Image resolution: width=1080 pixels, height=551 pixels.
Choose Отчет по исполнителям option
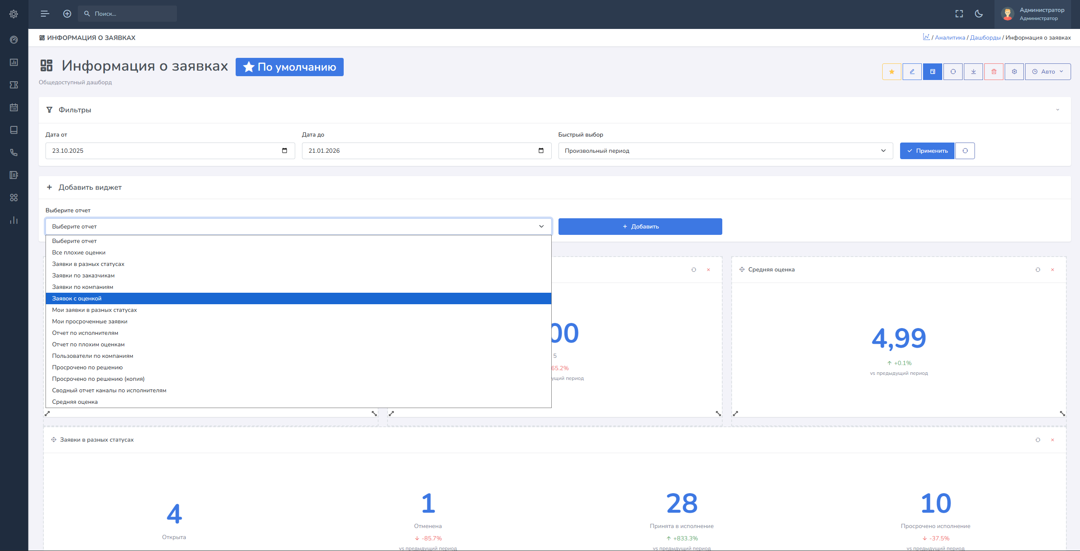(85, 333)
